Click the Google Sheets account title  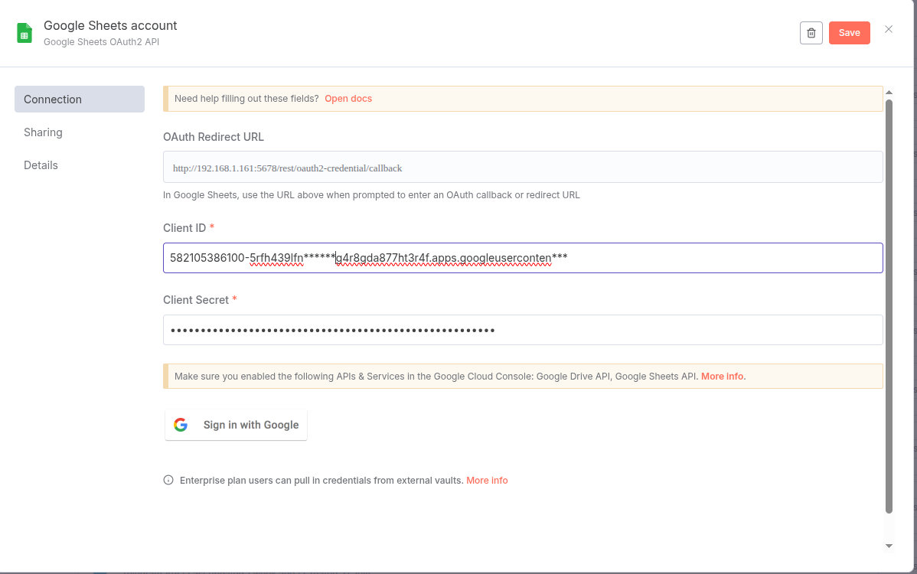pyautogui.click(x=110, y=26)
